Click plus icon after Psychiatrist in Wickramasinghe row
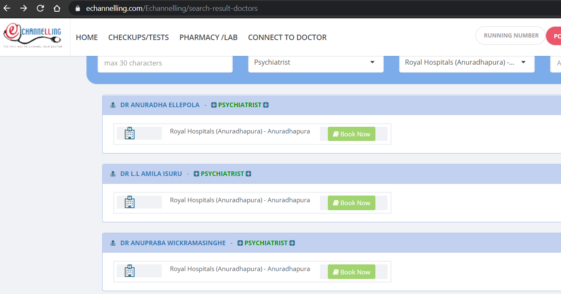The height and width of the screenshot is (294, 561). [x=292, y=243]
